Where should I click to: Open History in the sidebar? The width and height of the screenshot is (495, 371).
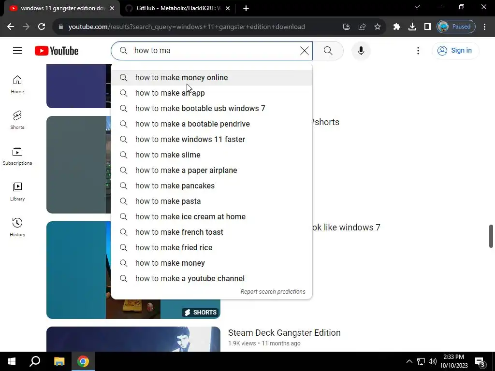tap(17, 227)
